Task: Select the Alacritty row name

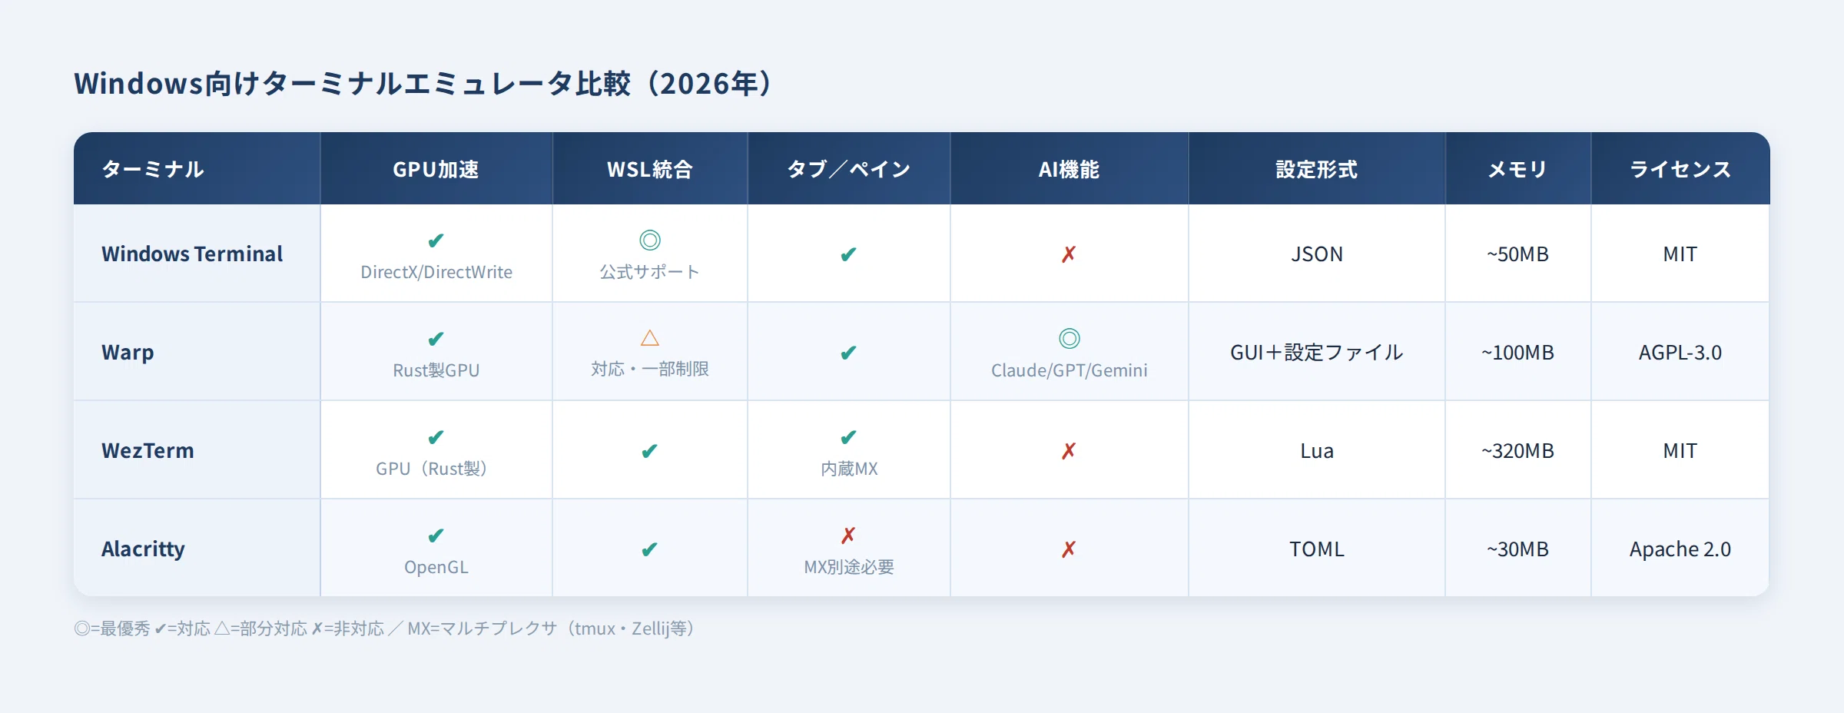Action: point(143,549)
